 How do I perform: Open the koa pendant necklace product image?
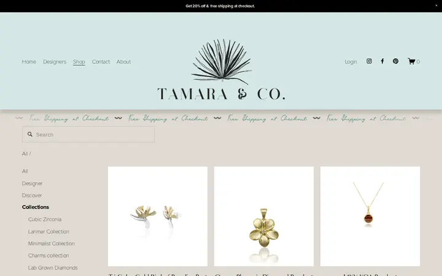[x=370, y=217]
